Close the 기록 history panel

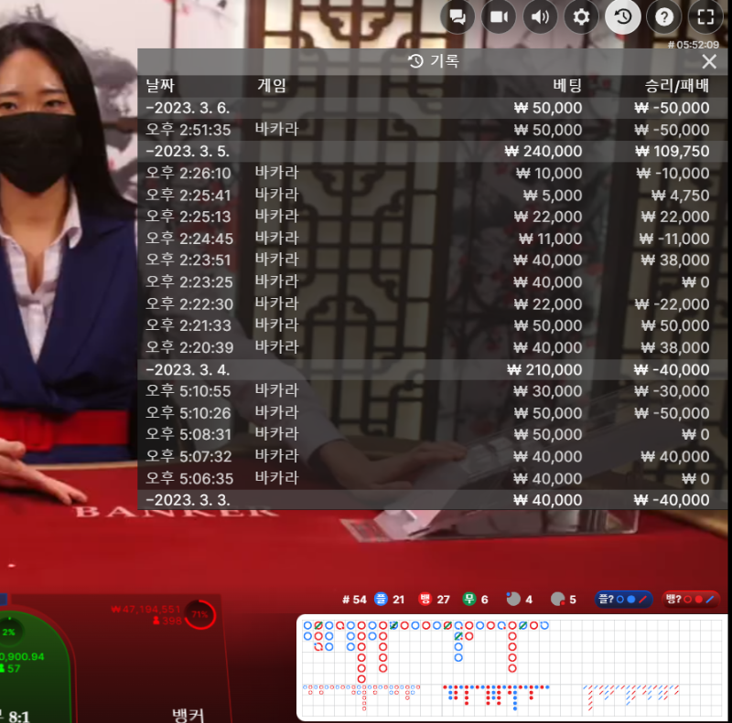coord(709,61)
